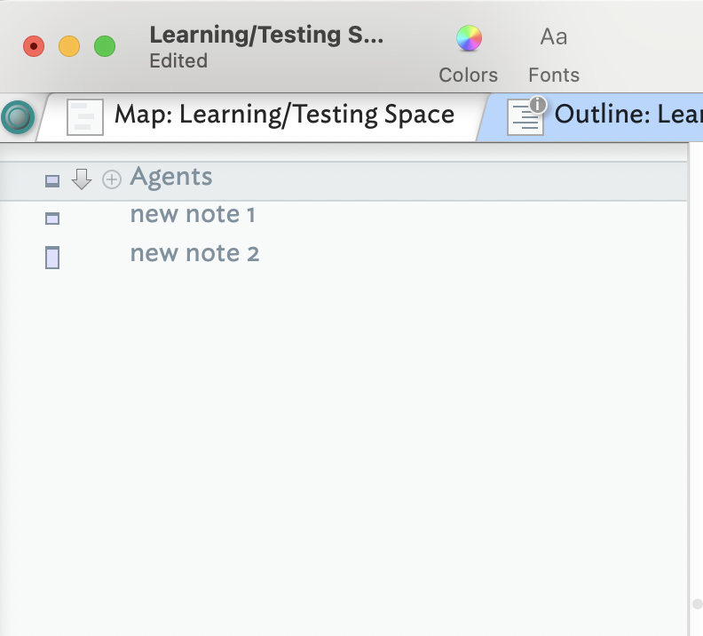Image resolution: width=703 pixels, height=636 pixels.
Task: Switch to Map: Learning/Testing Space tab
Action: [284, 115]
